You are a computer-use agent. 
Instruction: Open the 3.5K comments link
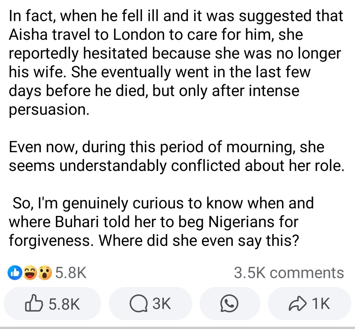(289, 272)
